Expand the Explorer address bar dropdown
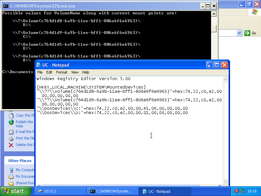The width and height of the screenshot is (261, 196). pyautogui.click(x=239, y=33)
